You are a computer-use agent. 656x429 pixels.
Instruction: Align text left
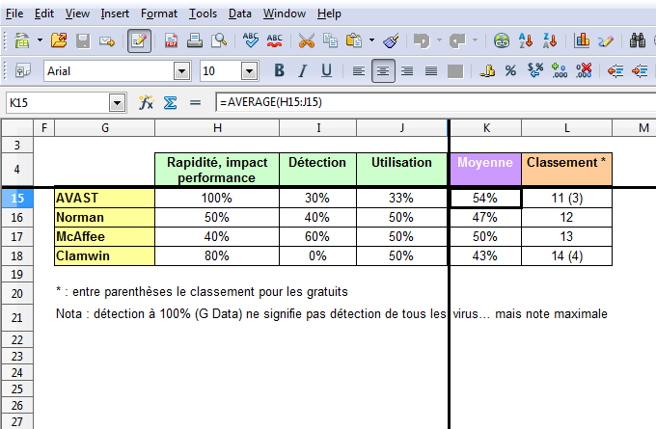tap(358, 71)
